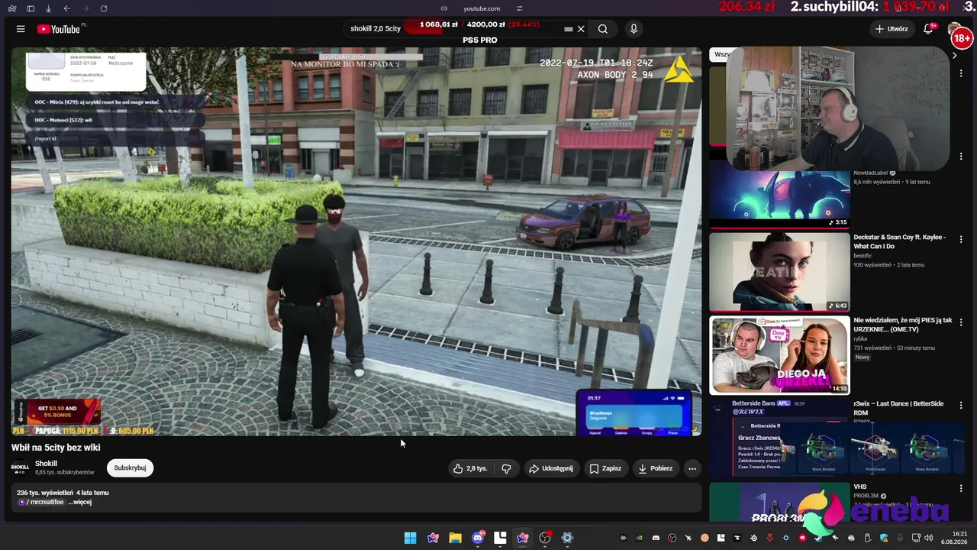Screen dimensions: 977x550
Task: Reload the page in the browser
Action: point(103,8)
